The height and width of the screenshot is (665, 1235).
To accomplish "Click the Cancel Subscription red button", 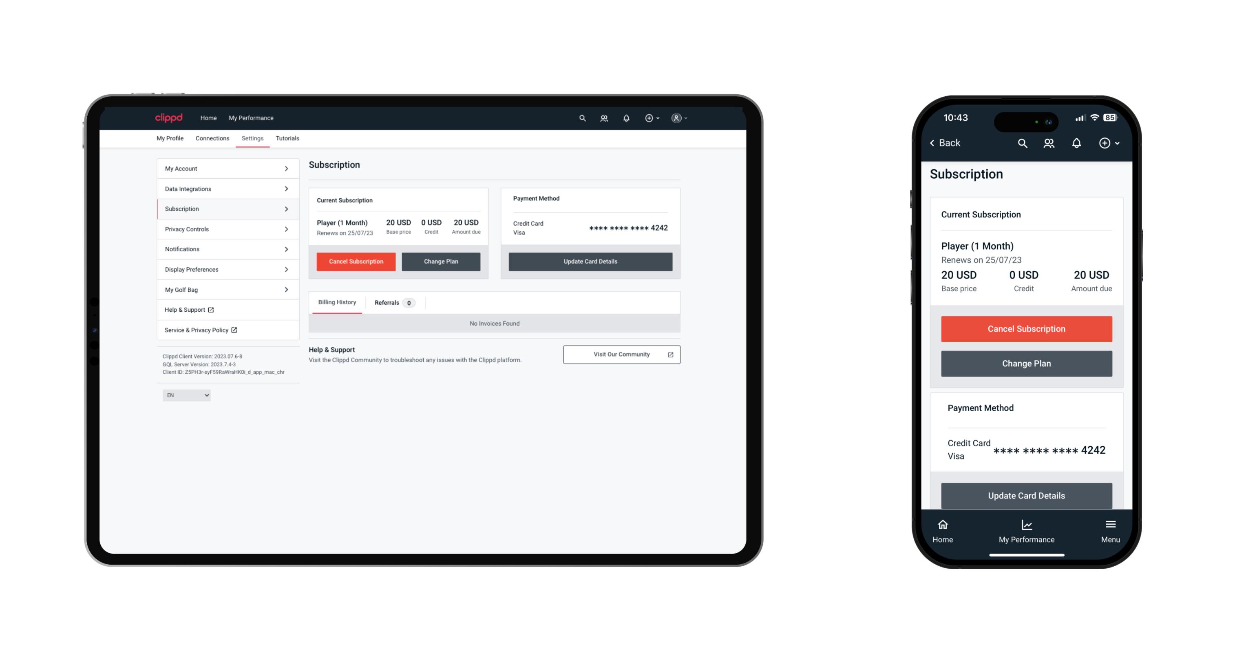I will click(x=355, y=260).
